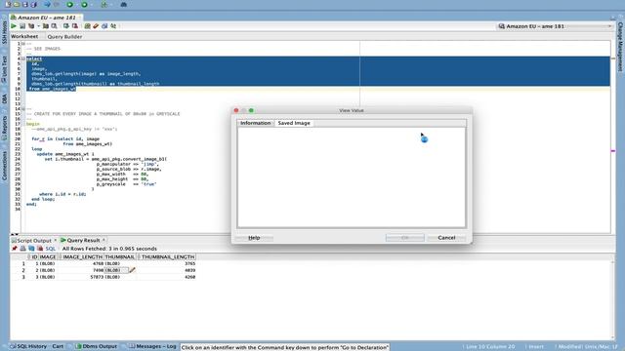Click the second green Debug icon in top toolbar
The width and height of the screenshot is (625, 351).
(84, 4)
